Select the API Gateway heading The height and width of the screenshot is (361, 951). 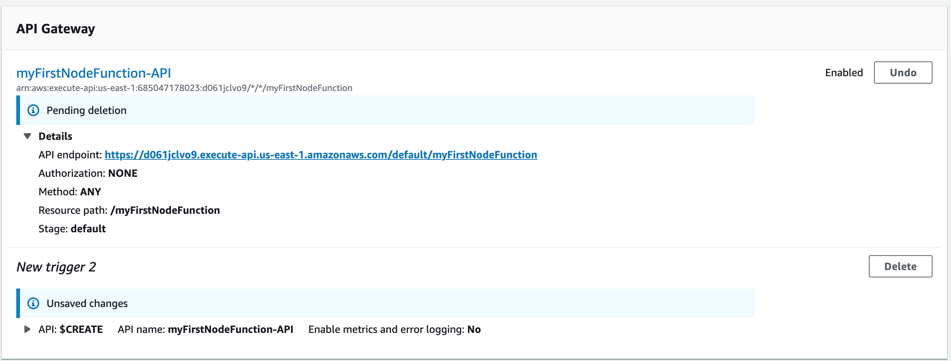(56, 28)
